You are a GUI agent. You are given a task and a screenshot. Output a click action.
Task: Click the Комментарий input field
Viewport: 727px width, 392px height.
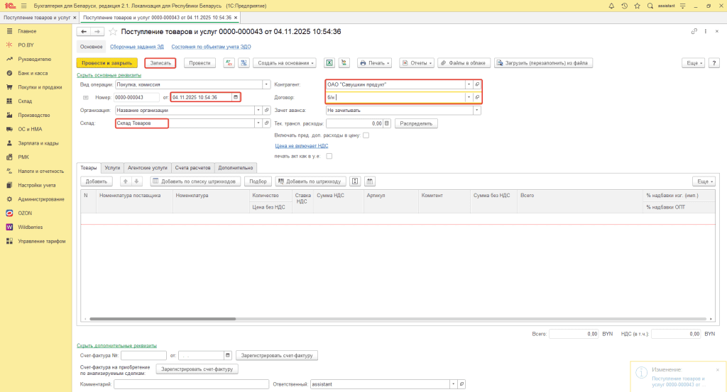192,384
